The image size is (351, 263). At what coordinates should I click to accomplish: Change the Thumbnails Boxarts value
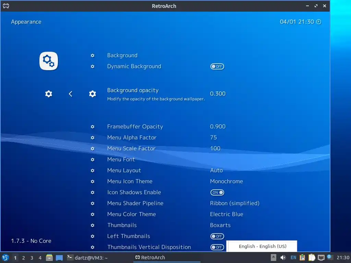tap(220, 225)
